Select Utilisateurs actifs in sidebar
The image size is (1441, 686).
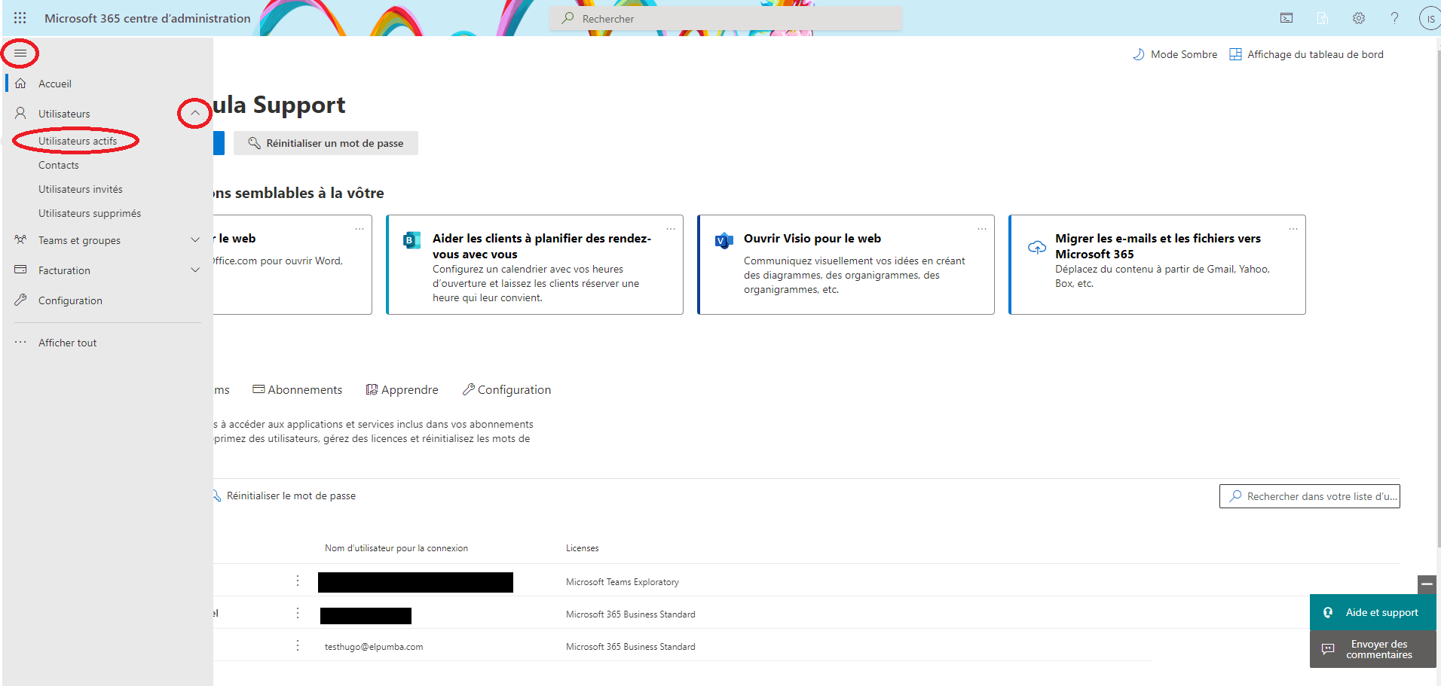(78, 141)
